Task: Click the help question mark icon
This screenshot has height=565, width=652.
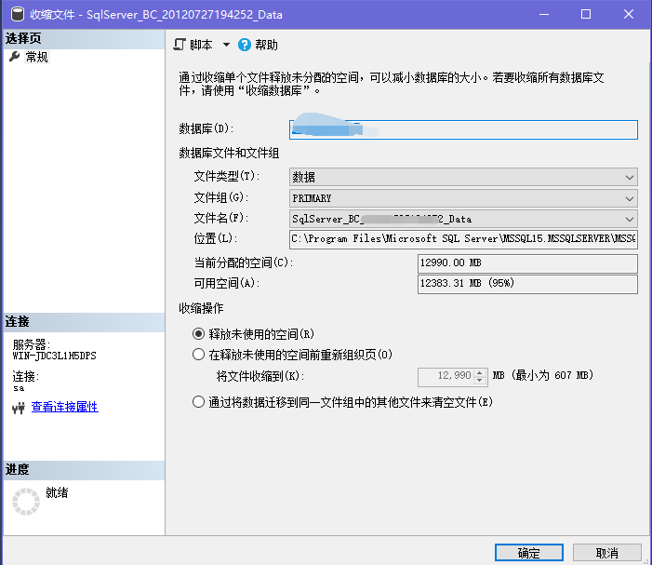Action: point(245,45)
